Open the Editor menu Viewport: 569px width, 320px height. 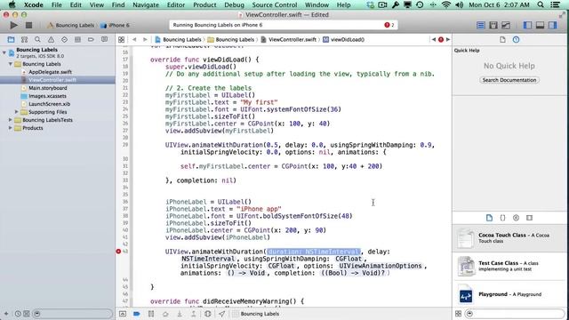176,4
